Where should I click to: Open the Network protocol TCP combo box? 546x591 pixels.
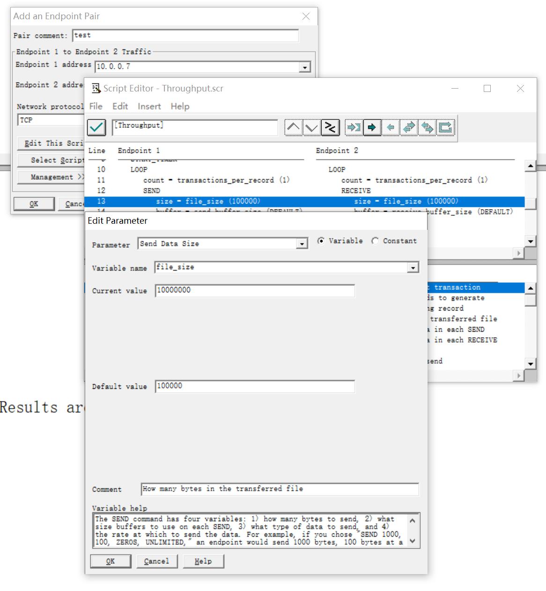(51, 120)
